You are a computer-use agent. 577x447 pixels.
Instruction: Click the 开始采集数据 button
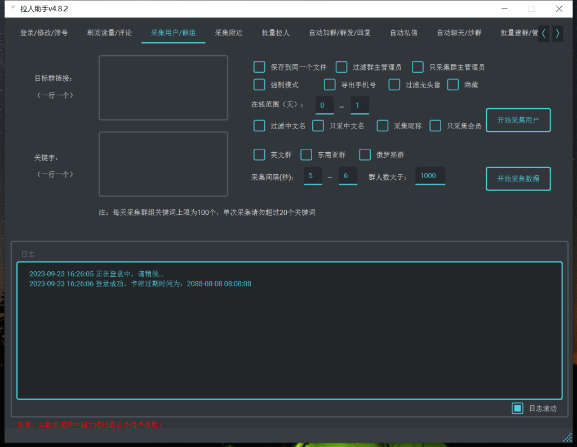click(x=518, y=179)
